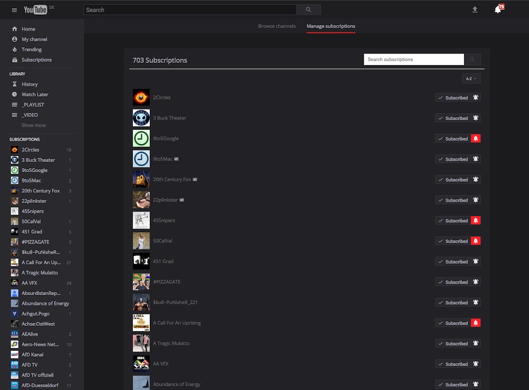529x390 pixels.
Task: Focus the Search subscriptions field
Action: coord(414,59)
